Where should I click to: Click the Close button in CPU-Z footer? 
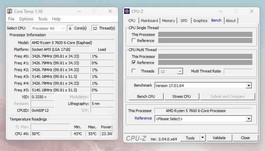pyautogui.click(x=245, y=138)
